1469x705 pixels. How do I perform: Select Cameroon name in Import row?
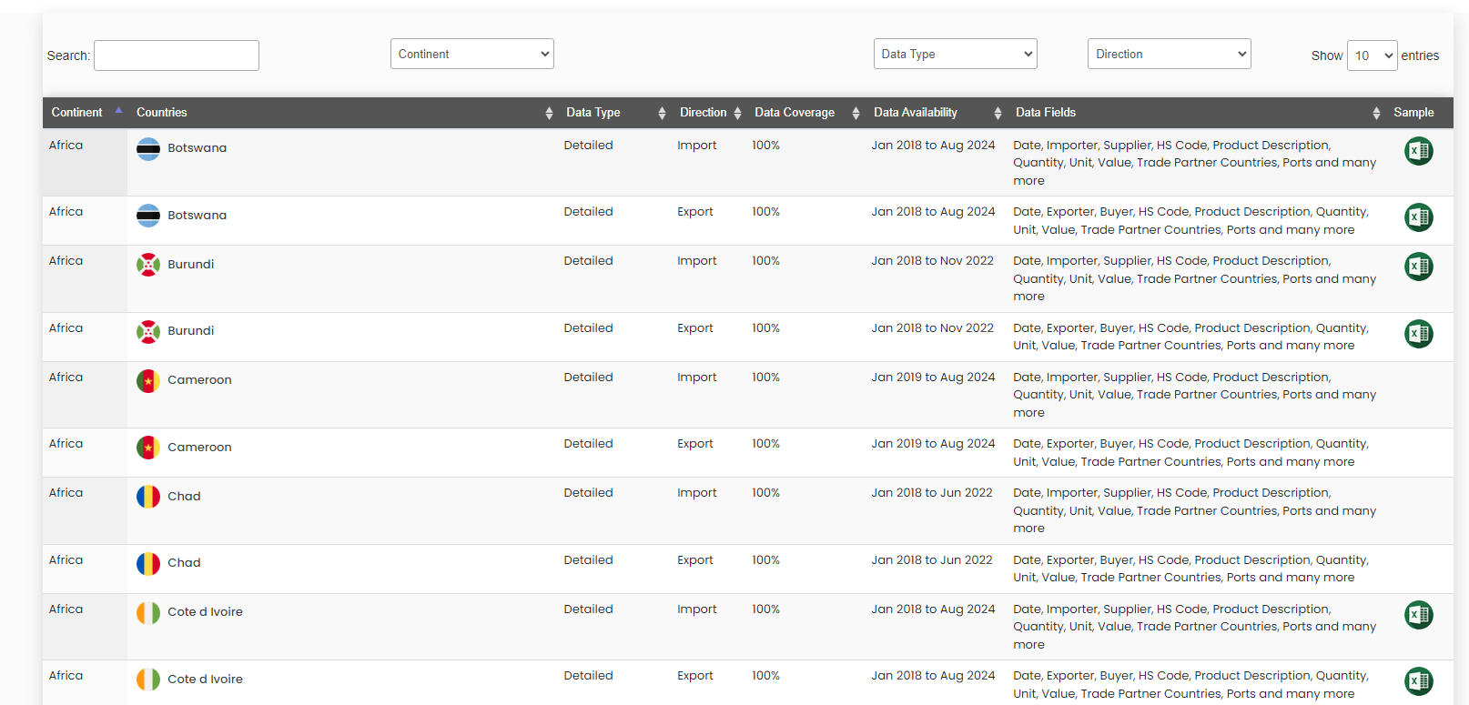pyautogui.click(x=199, y=380)
